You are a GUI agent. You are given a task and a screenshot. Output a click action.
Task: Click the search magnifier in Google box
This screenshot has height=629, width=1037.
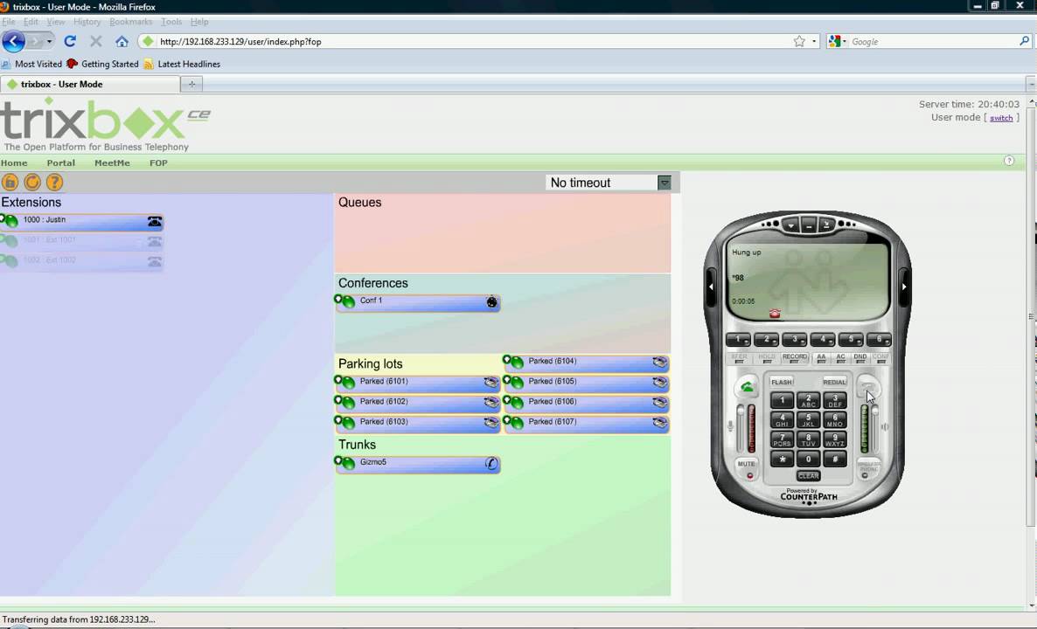coord(1025,41)
